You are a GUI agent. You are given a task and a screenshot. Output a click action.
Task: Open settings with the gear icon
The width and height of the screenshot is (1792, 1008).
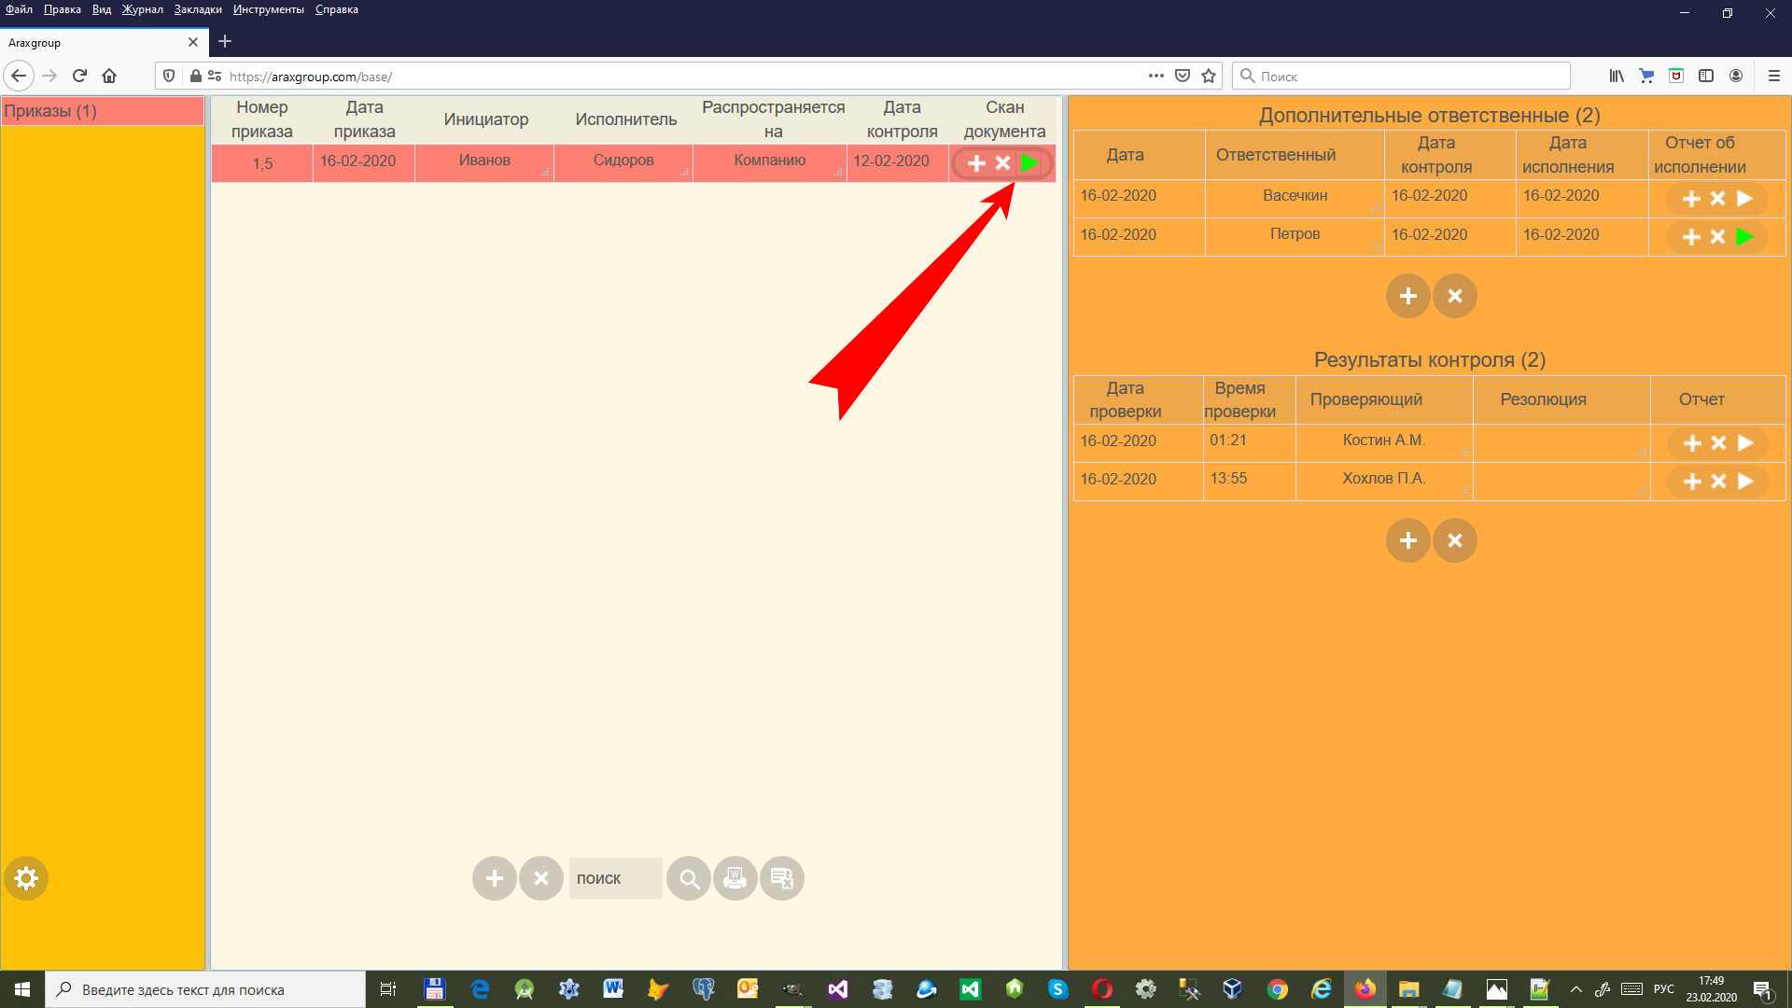click(x=26, y=878)
